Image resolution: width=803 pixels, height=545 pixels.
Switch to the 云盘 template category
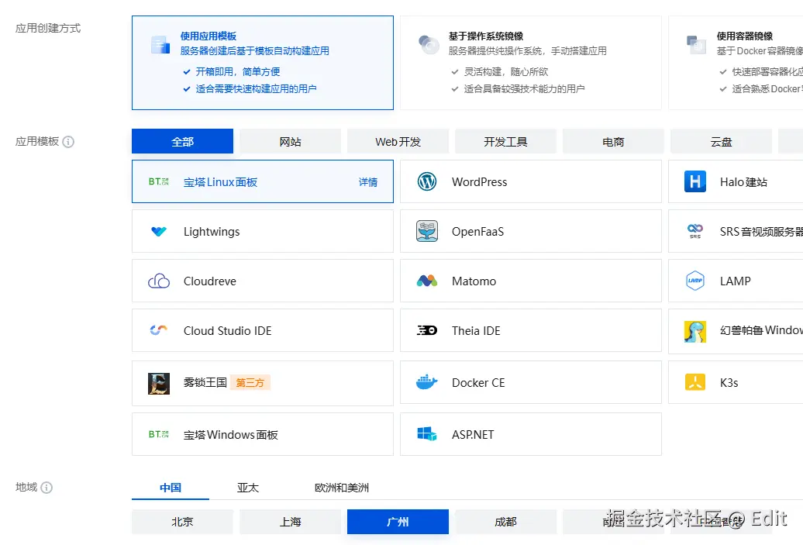(721, 141)
